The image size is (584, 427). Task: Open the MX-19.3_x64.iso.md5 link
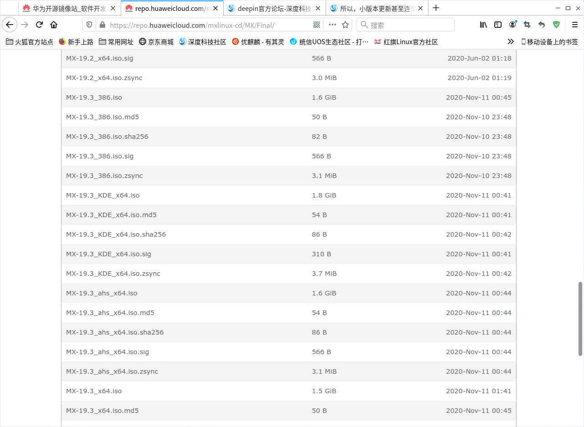point(102,411)
